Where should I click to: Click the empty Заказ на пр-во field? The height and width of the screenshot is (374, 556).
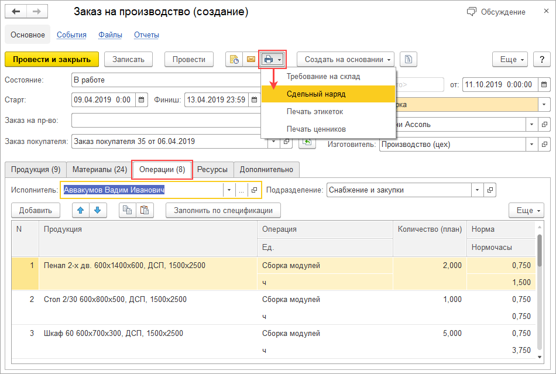coord(166,121)
